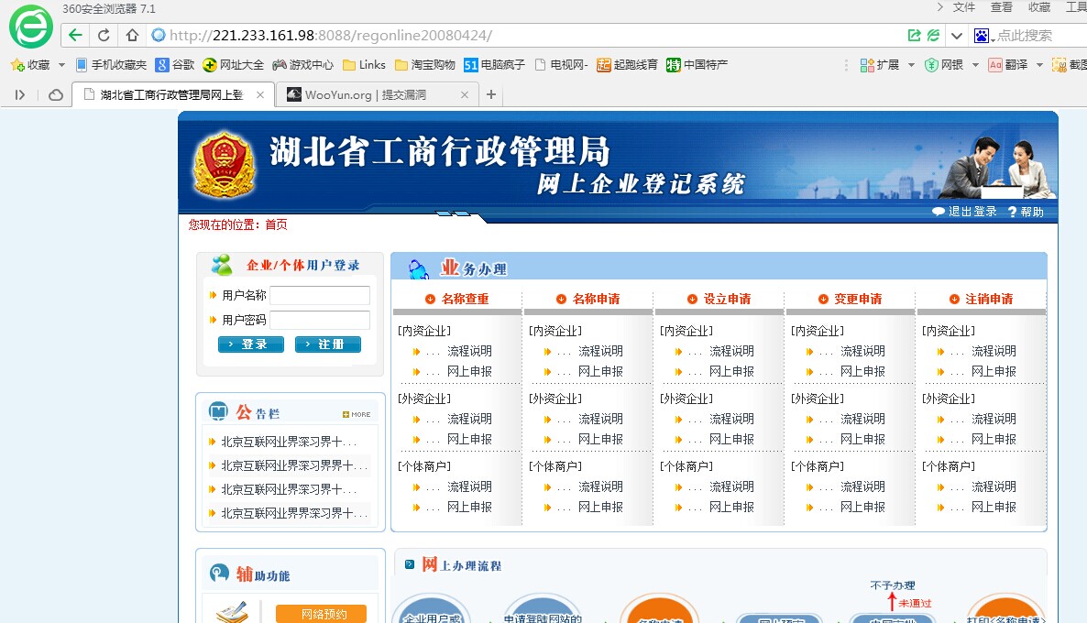This screenshot has width=1087, height=623.
Task: Click the green speed mode icon in address bar
Action: (934, 36)
